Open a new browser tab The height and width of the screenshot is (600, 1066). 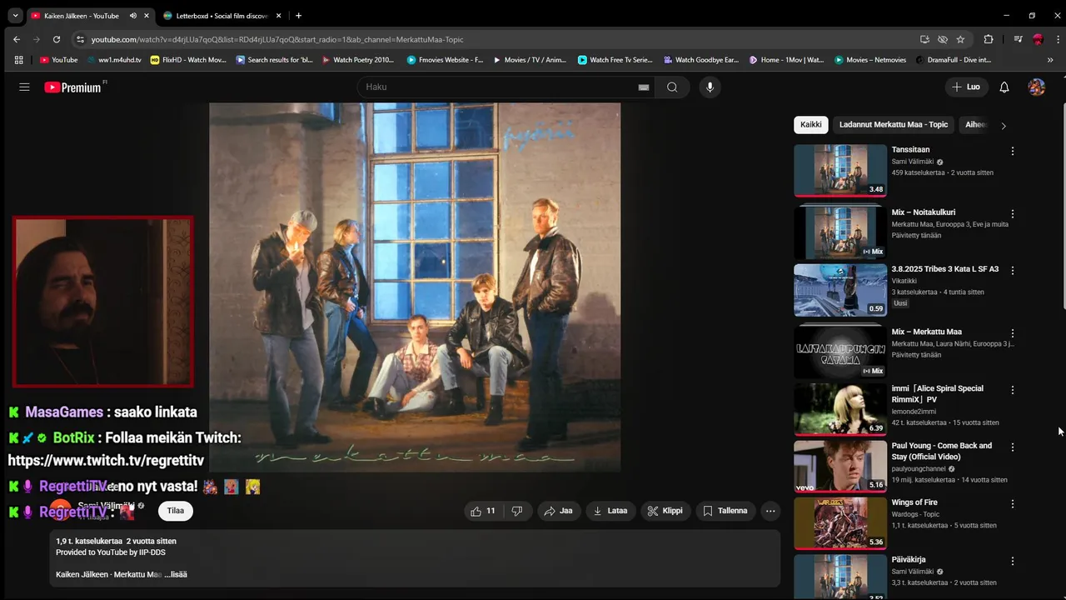pos(299,15)
